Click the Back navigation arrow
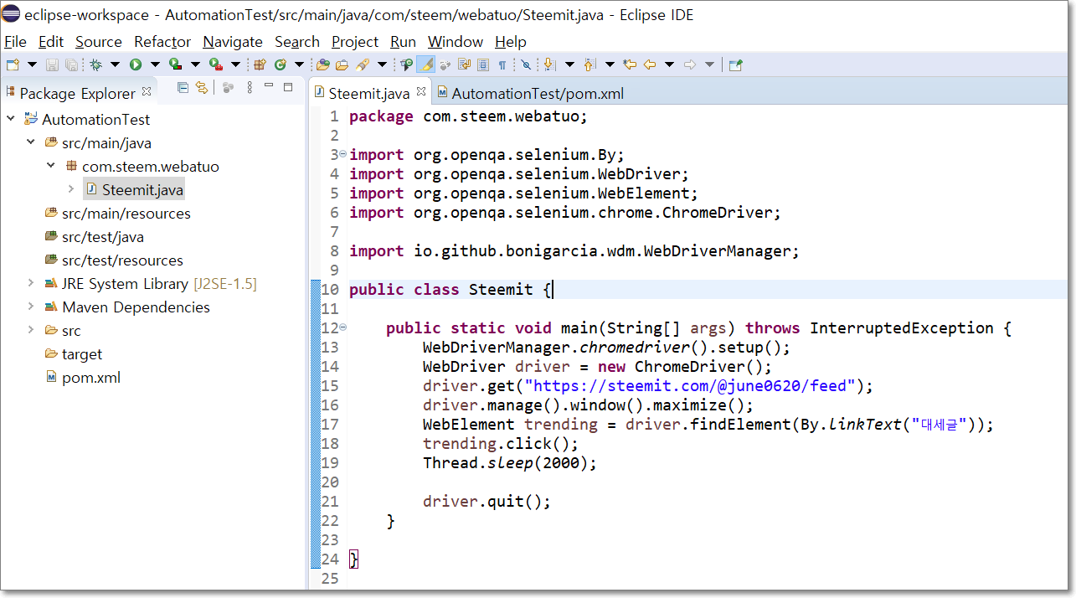The height and width of the screenshot is (598, 1076). tap(650, 64)
